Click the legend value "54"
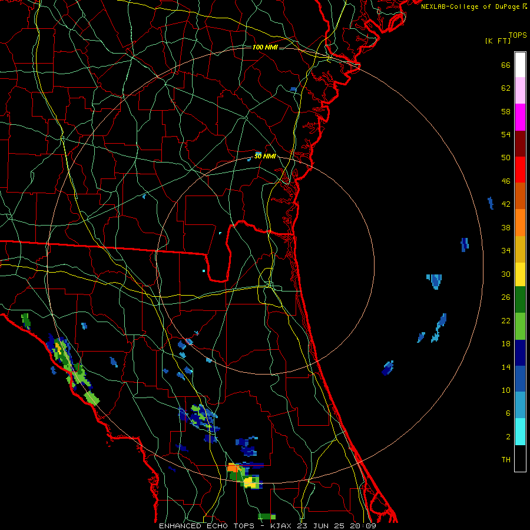Screen dimensions: 530x530 point(506,134)
